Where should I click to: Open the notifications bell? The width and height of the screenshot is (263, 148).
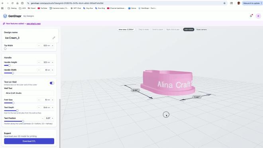tap(251, 16)
